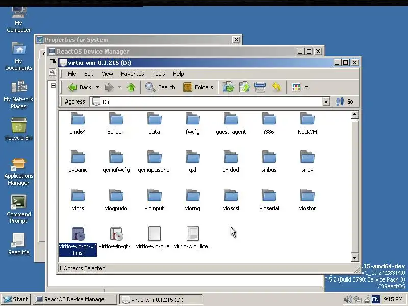Click the virtio-win-0.1.215 (D:) taskbar button
This screenshot has width=408, height=306.
161,299
